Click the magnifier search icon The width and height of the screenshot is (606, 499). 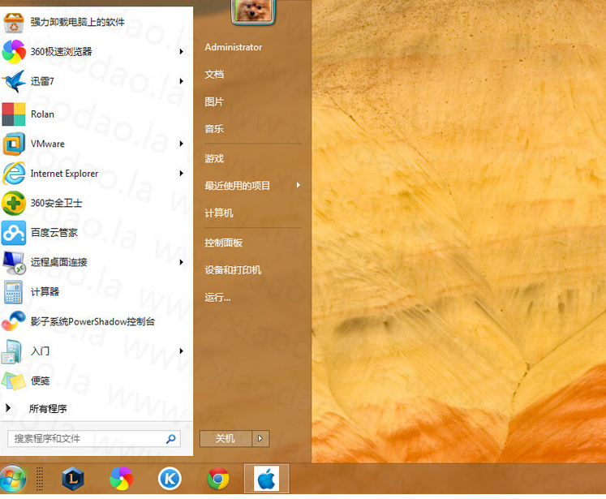(x=171, y=439)
